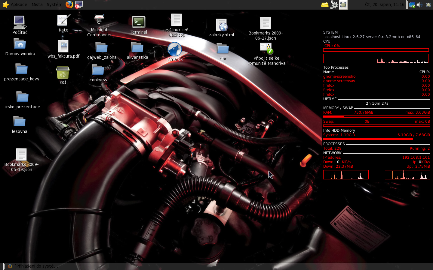Open the network connection tray icon
The width and height of the screenshot is (433, 270).
coord(412,4)
